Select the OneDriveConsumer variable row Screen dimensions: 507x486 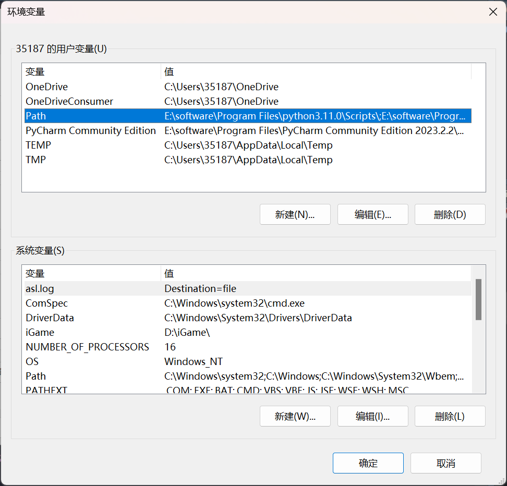pos(248,101)
